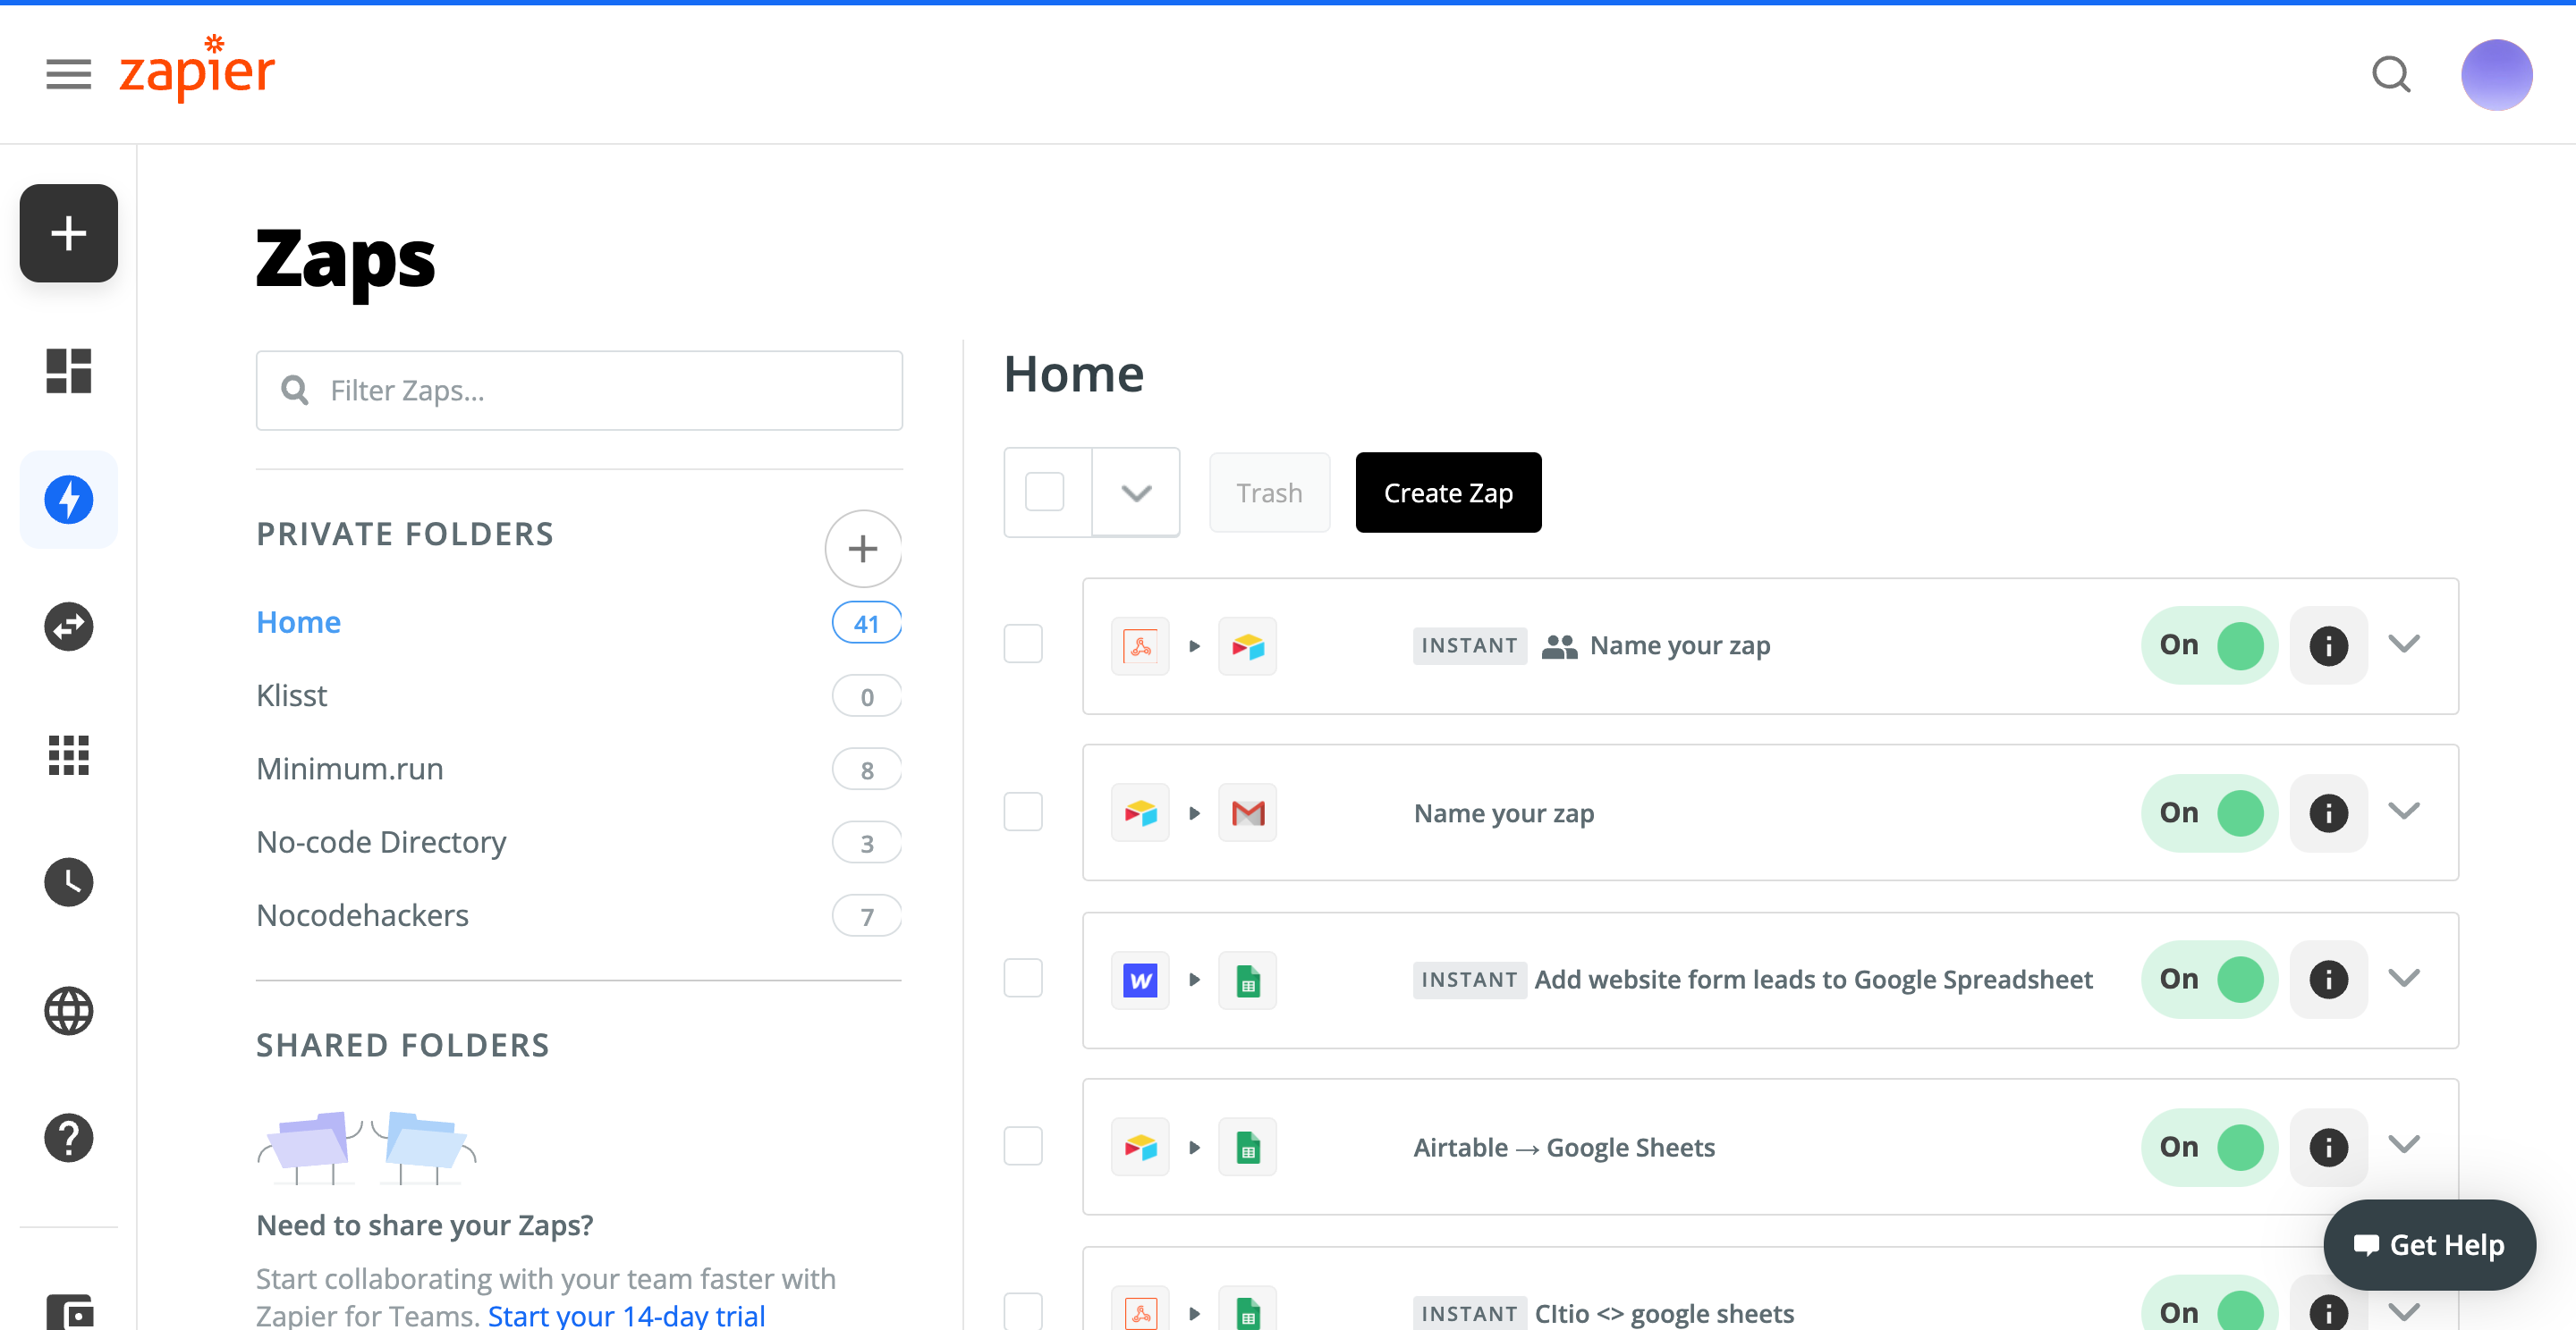Turn off the Airtable to Gmail zap toggle
The height and width of the screenshot is (1330, 2576).
(2209, 812)
